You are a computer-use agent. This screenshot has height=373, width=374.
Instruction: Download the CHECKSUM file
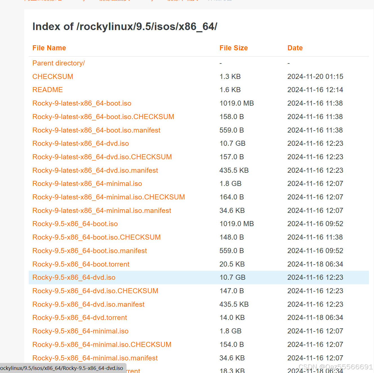[x=53, y=76]
